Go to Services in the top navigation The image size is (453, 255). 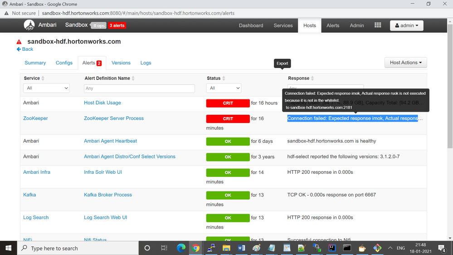283,25
